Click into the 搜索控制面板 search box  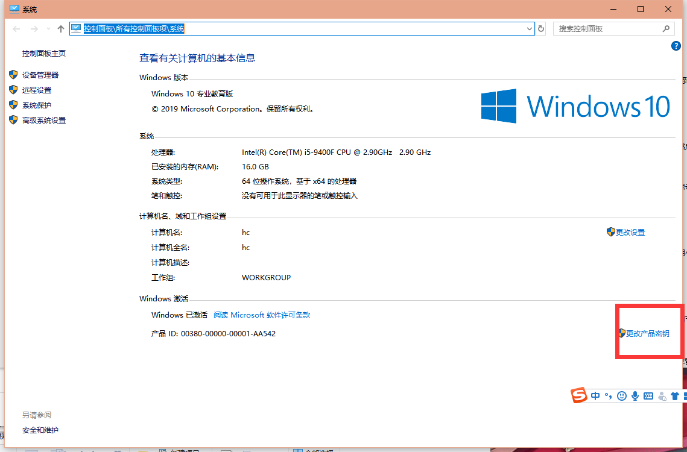coord(606,28)
